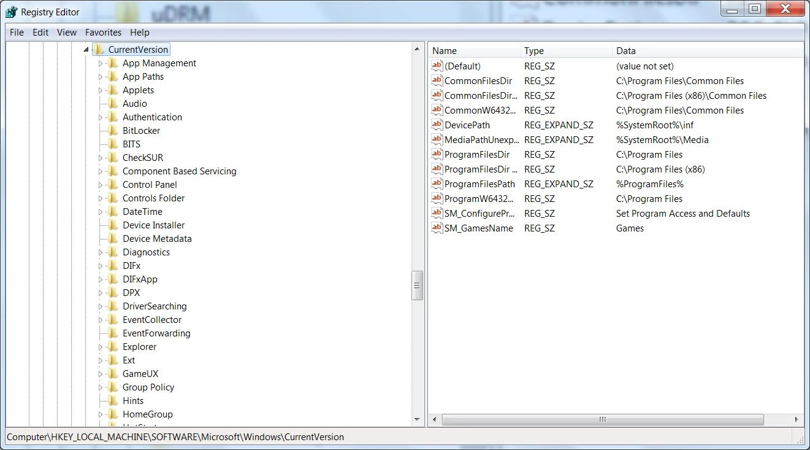Click the Audio folder icon

[x=112, y=104]
